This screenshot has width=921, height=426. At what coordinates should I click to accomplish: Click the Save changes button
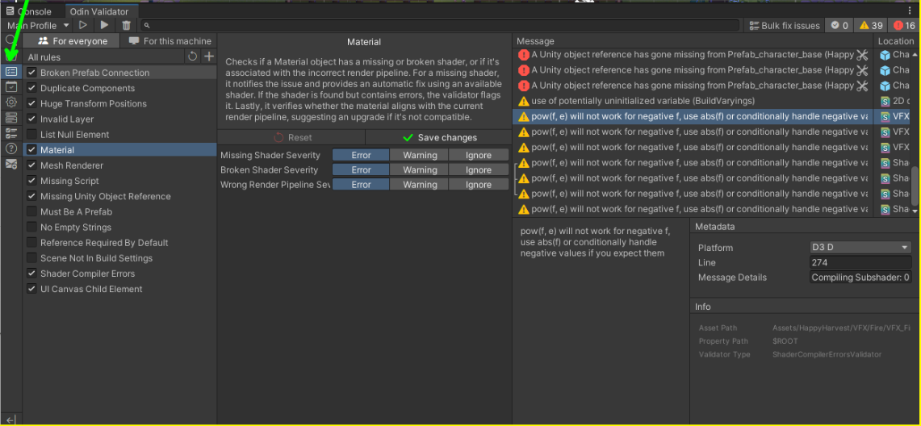coord(439,138)
